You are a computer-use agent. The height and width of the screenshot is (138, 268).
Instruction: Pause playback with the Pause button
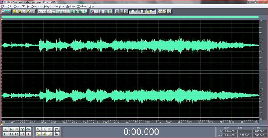click(x=17, y=129)
